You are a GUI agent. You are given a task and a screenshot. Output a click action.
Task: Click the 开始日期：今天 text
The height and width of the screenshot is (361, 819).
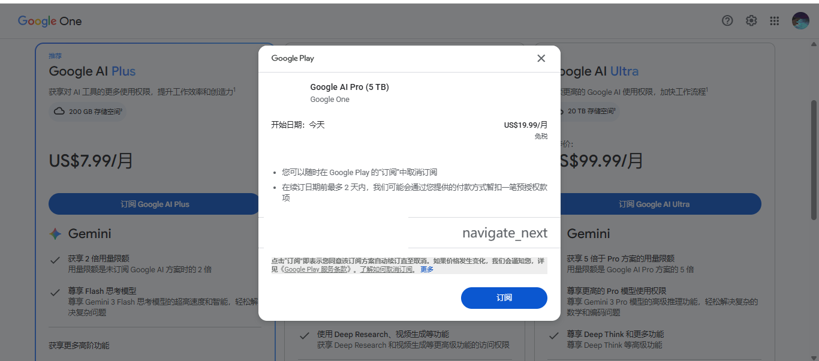pyautogui.click(x=298, y=125)
